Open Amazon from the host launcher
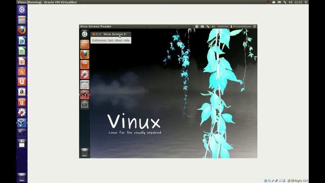 [22, 92]
